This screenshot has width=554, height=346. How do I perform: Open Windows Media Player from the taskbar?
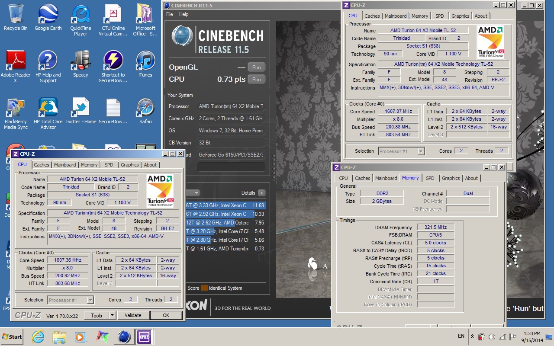tap(81, 336)
